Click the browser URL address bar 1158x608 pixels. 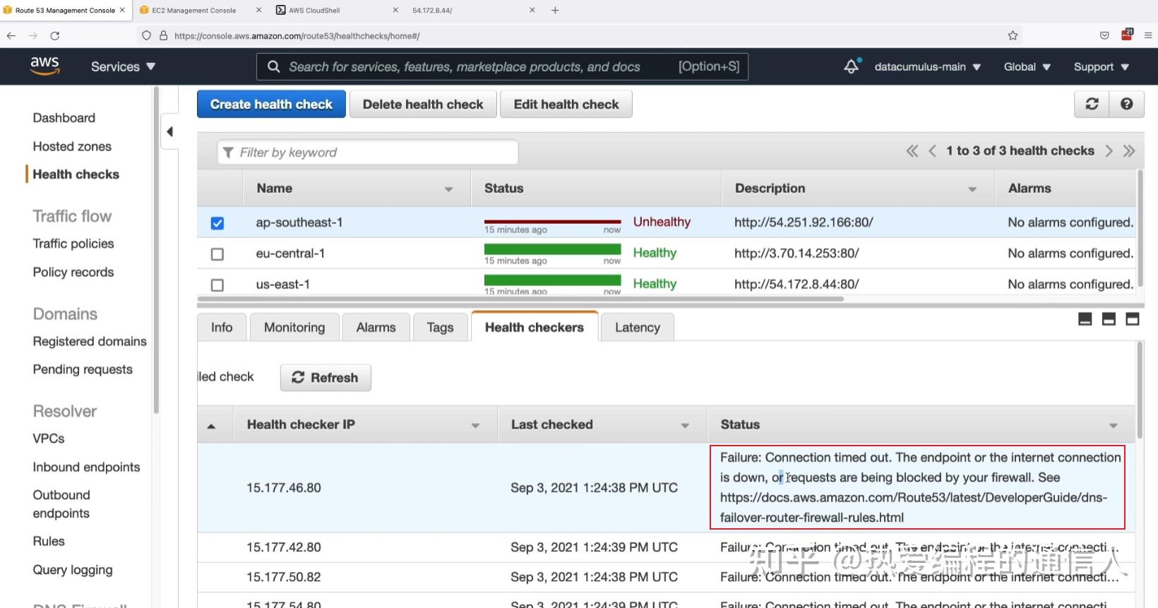pos(579,35)
